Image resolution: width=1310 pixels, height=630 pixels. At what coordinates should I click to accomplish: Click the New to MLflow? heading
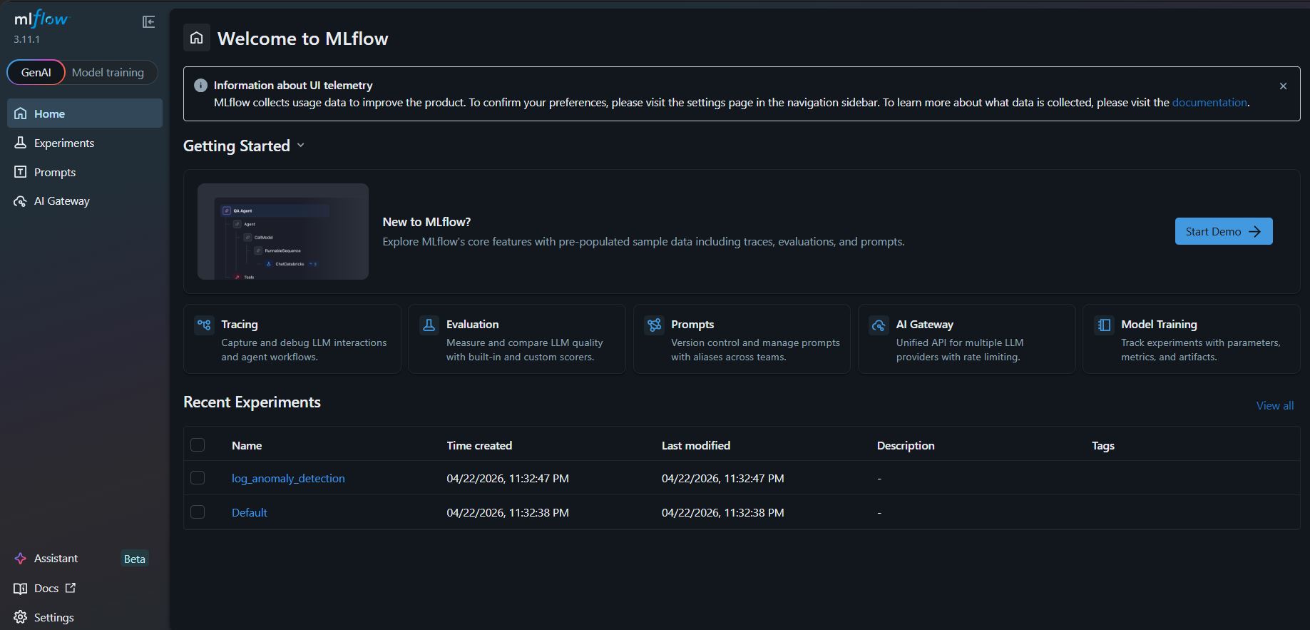[427, 222]
